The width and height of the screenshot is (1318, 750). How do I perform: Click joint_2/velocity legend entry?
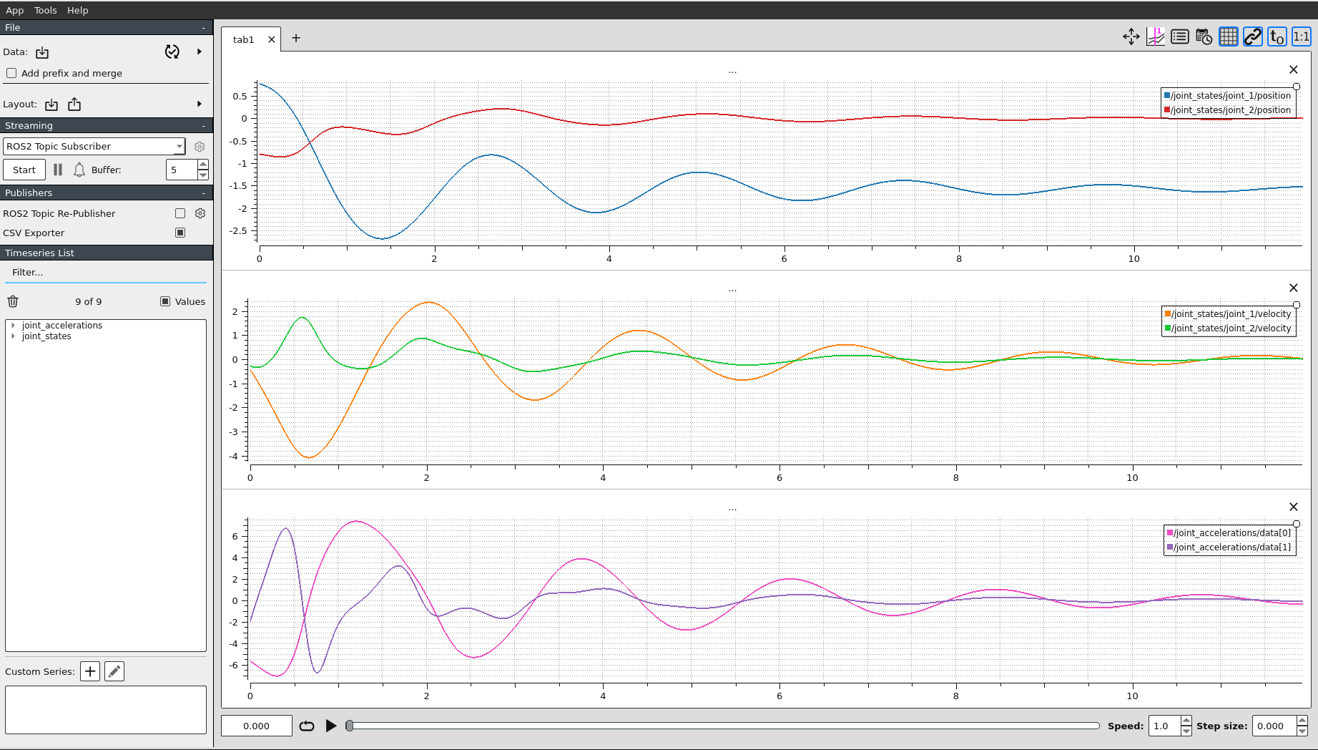[1228, 328]
